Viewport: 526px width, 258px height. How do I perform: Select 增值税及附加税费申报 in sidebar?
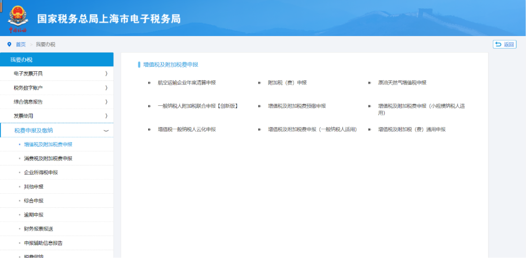click(x=48, y=144)
